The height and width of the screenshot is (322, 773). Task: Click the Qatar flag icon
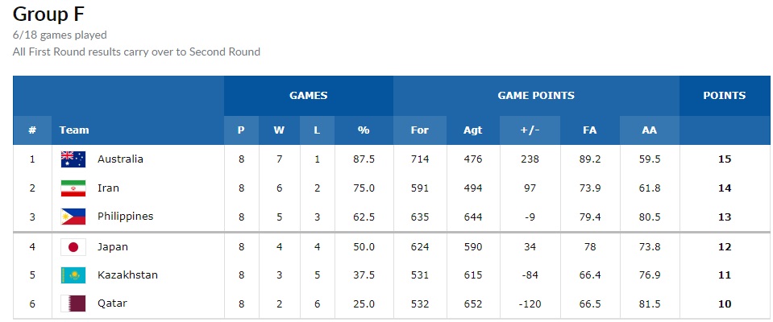(x=73, y=303)
